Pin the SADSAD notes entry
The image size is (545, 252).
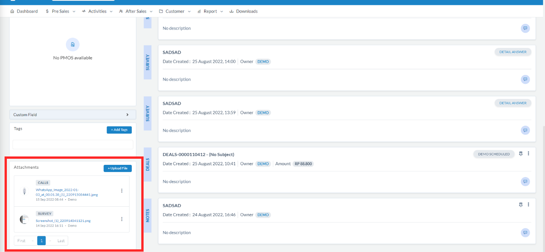[x=521, y=205]
